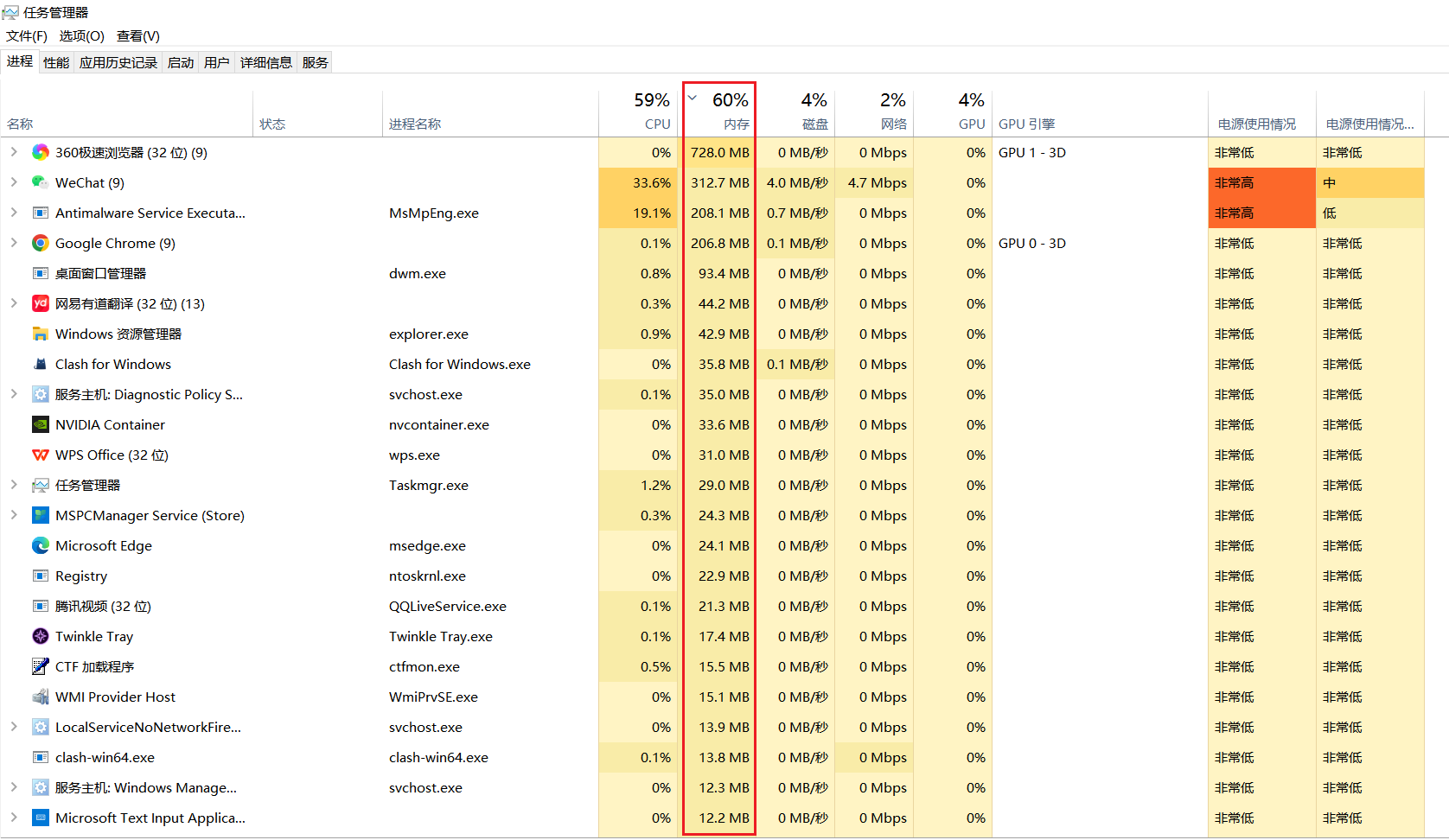Sort processes by 磁盘 usage column
The image size is (1449, 840).
pos(795,113)
